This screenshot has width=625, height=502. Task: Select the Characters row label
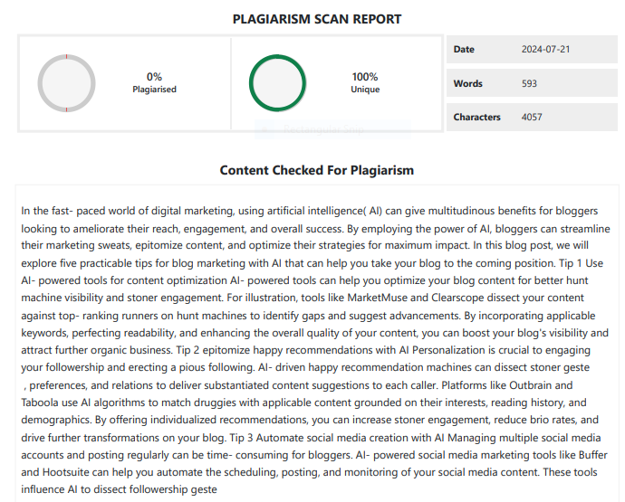[476, 117]
